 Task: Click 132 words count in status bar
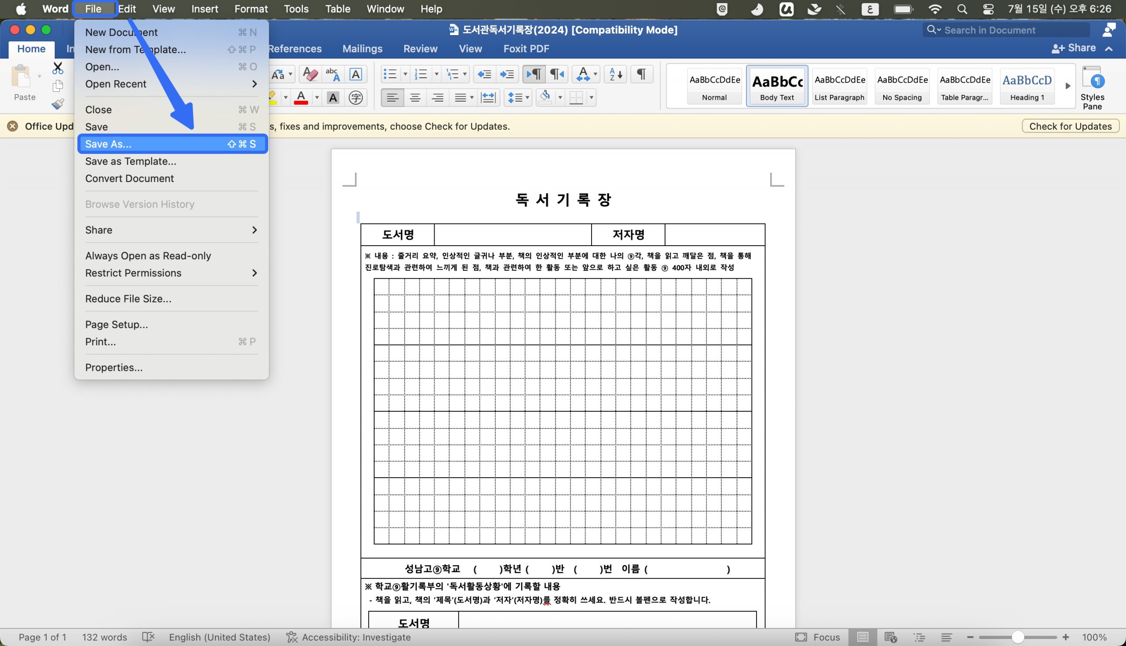104,637
